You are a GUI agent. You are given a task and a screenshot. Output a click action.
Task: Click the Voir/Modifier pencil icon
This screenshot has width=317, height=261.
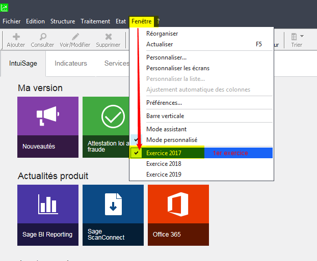coord(75,37)
